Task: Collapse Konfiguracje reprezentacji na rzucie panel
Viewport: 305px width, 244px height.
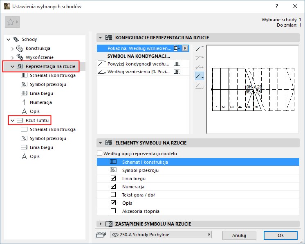Action: click(100, 38)
